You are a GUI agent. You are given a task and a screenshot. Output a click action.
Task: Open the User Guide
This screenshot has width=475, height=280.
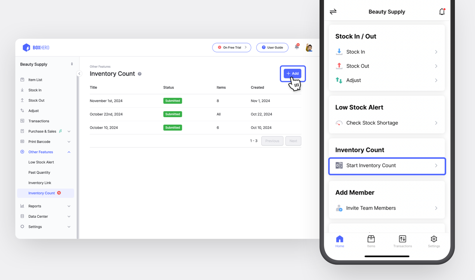click(272, 47)
